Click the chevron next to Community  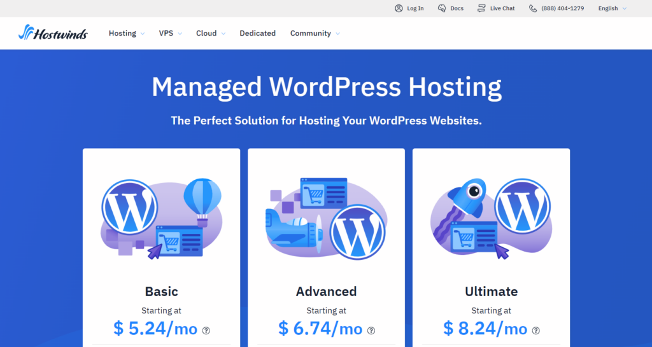(x=337, y=34)
